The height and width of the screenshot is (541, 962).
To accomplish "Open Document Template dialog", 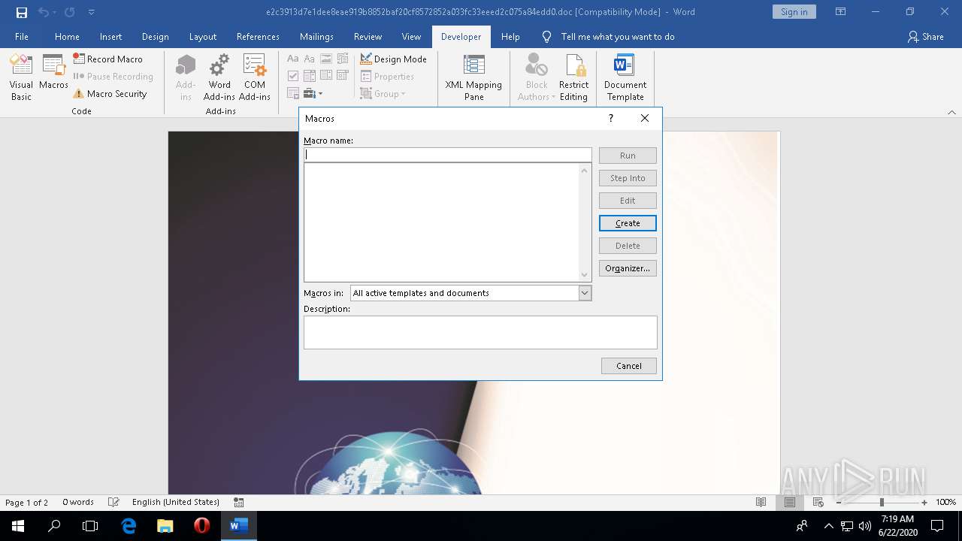I will [x=625, y=77].
